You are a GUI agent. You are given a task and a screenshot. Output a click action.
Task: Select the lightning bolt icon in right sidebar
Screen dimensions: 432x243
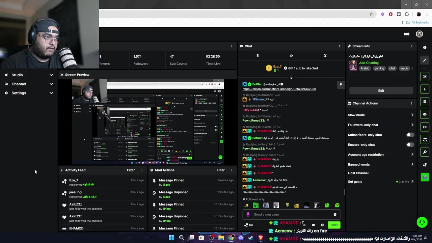(425, 89)
